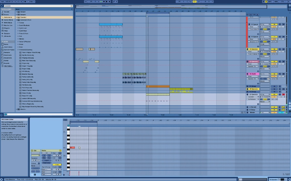Image resolution: width=291 pixels, height=181 pixels.
Task: Select the 12 Operator track title
Action: 253,49
